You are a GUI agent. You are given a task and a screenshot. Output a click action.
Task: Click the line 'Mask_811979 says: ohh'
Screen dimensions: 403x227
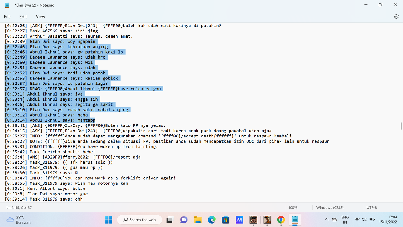click(x=43, y=199)
